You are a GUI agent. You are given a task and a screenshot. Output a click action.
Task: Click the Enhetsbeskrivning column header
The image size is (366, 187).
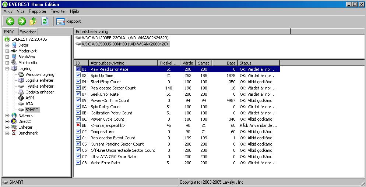tap(182, 32)
